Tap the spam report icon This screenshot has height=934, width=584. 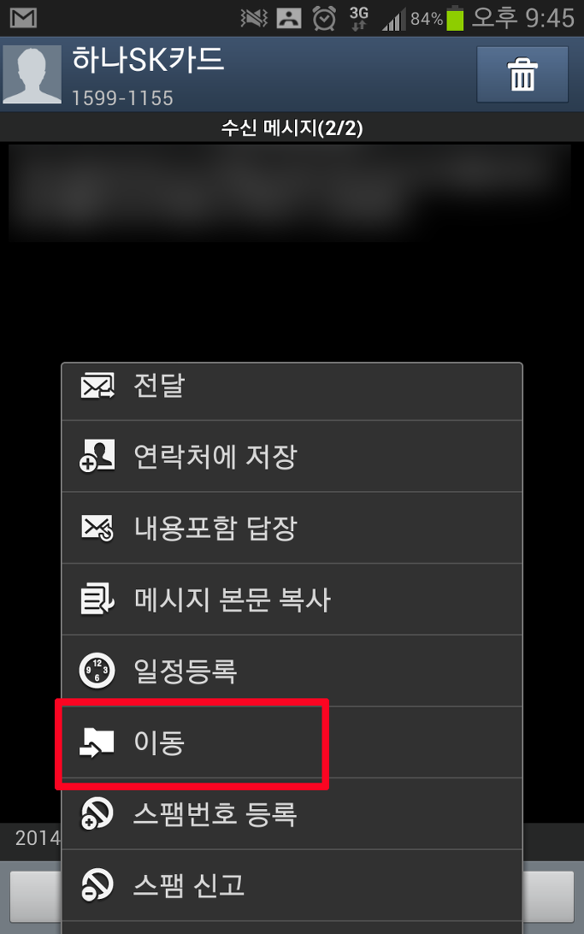click(97, 885)
